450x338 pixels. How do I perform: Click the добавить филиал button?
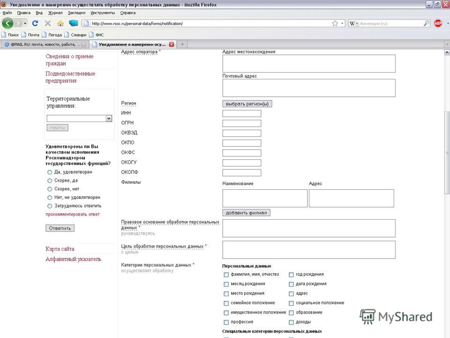(246, 213)
